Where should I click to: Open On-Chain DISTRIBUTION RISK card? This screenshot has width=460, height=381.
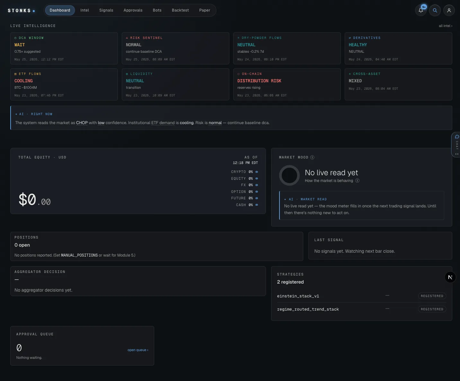pyautogui.click(x=287, y=84)
